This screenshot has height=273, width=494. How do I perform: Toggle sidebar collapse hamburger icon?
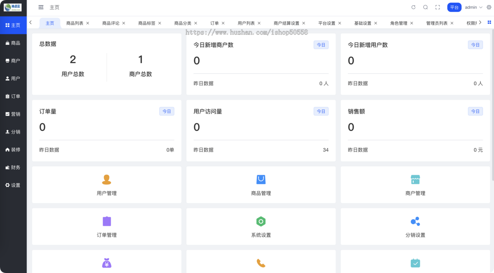pos(41,7)
